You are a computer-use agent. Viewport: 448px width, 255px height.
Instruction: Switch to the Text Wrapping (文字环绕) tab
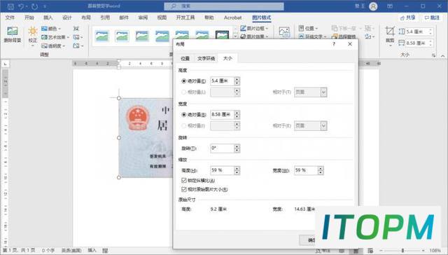[x=206, y=58]
